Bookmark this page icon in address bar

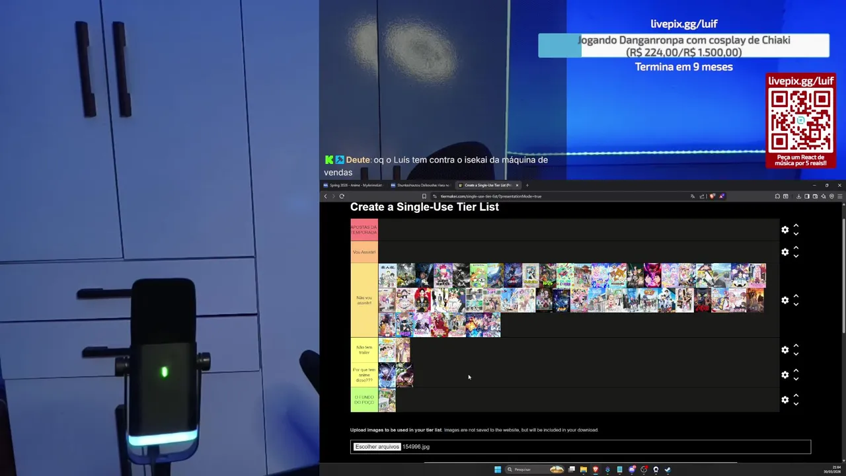pos(424,196)
